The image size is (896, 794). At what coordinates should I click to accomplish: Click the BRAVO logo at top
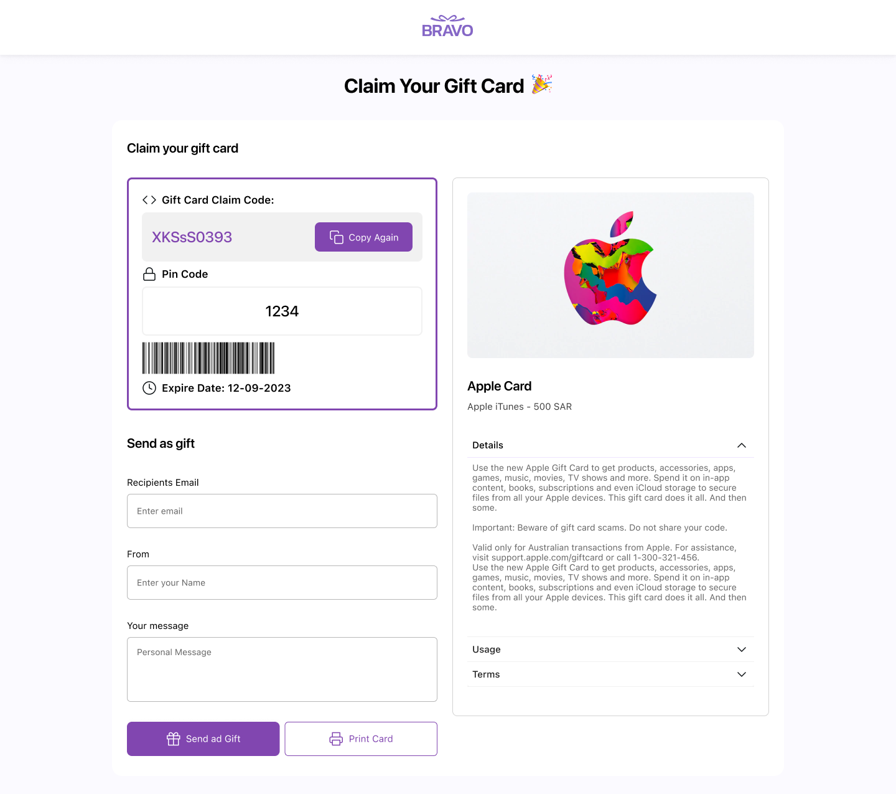(447, 27)
